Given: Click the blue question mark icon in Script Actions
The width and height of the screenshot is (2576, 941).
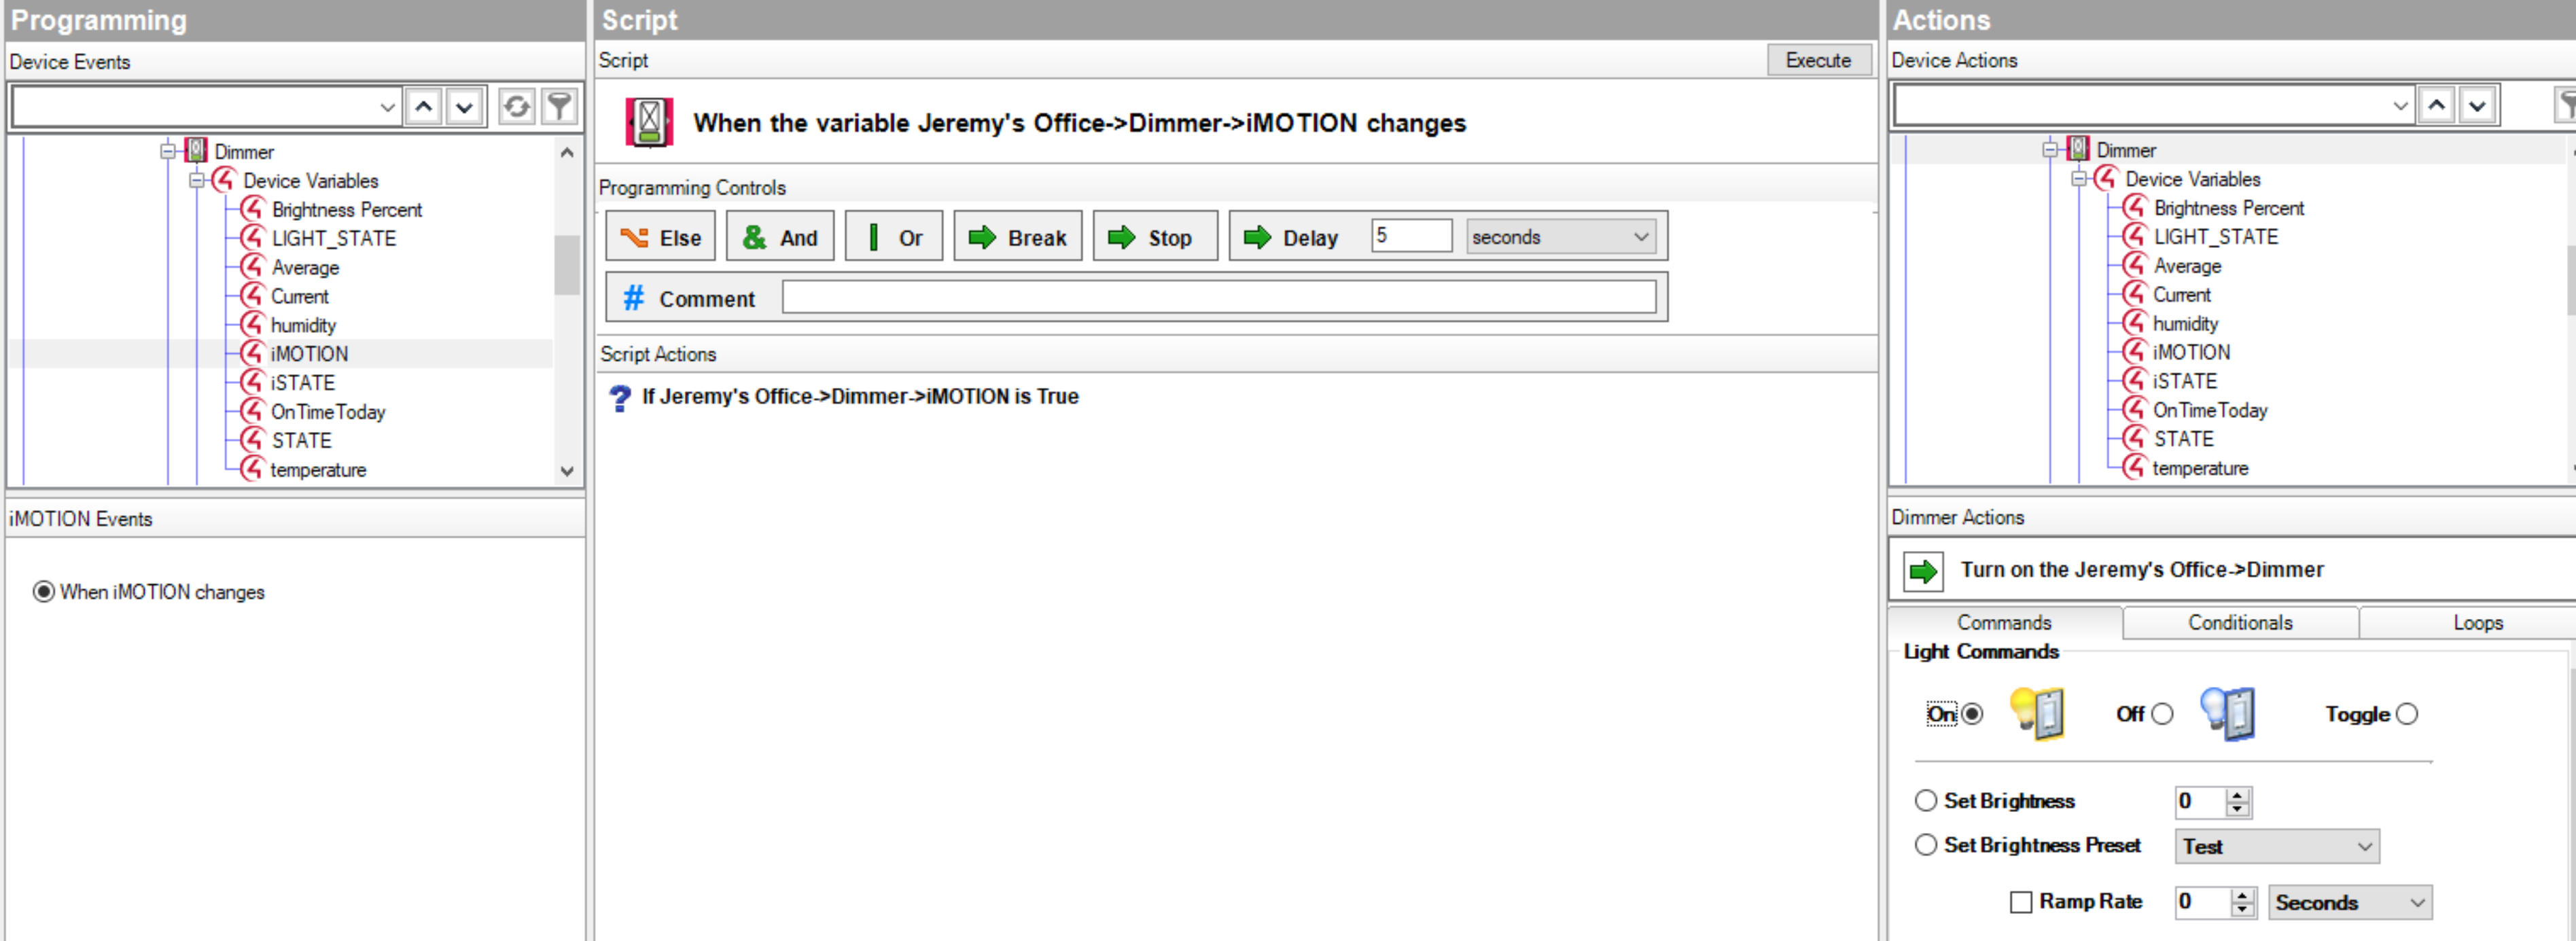Looking at the screenshot, I should pyautogui.click(x=620, y=398).
